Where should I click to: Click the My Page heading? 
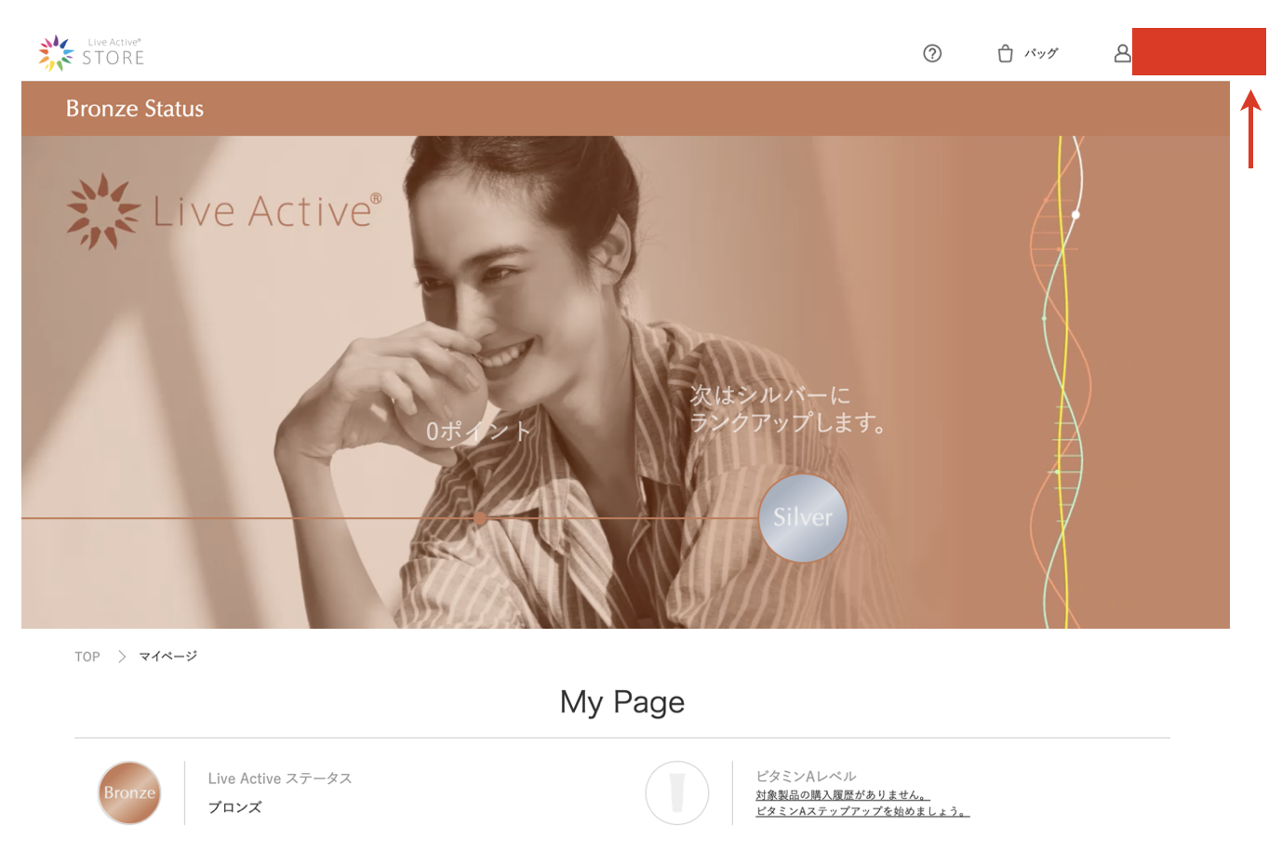point(622,702)
